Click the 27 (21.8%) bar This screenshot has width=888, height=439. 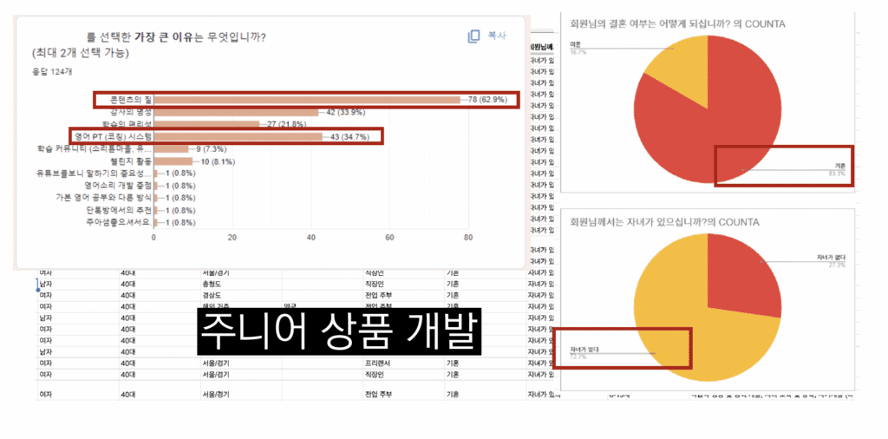[206, 124]
